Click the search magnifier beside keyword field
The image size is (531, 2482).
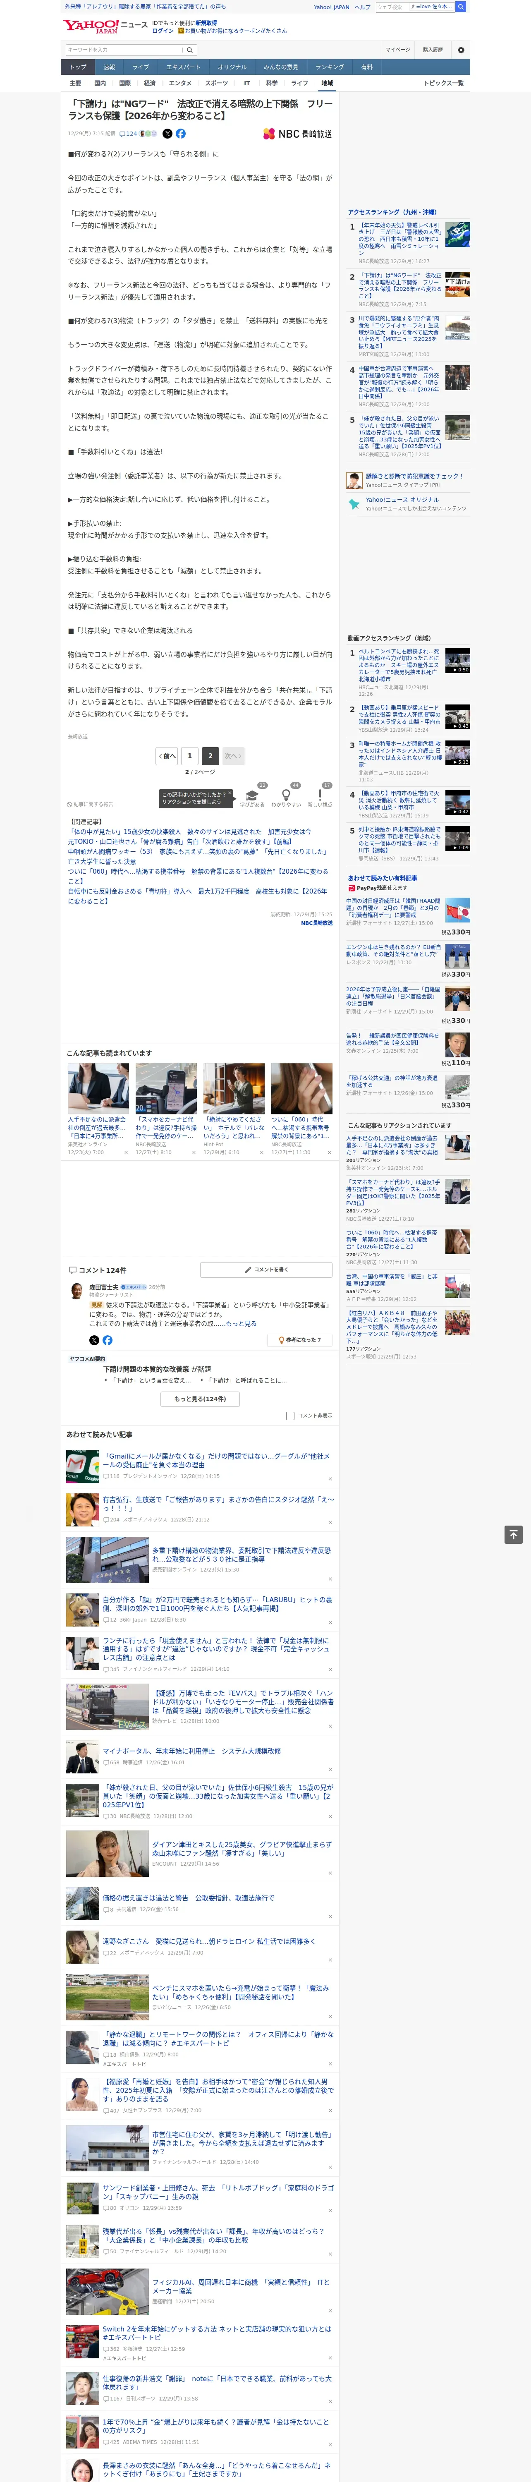click(190, 49)
